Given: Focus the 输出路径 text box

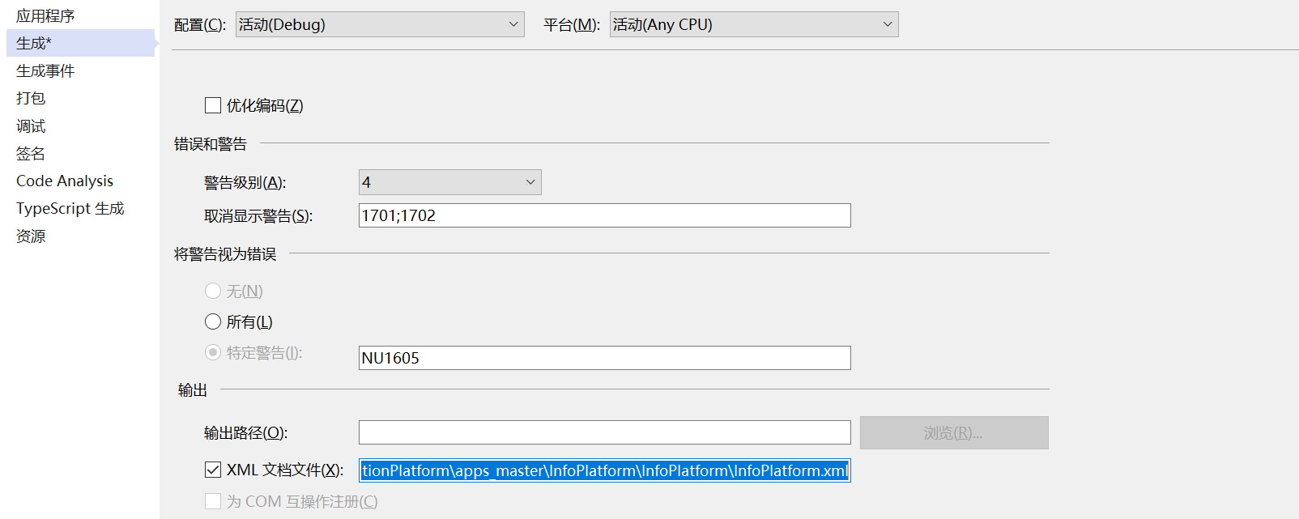Looking at the screenshot, I should click(604, 432).
